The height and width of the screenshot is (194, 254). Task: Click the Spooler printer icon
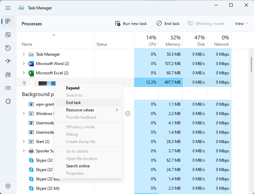31,151
